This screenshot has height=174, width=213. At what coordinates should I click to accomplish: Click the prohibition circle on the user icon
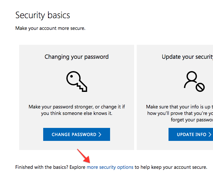tap(200, 87)
